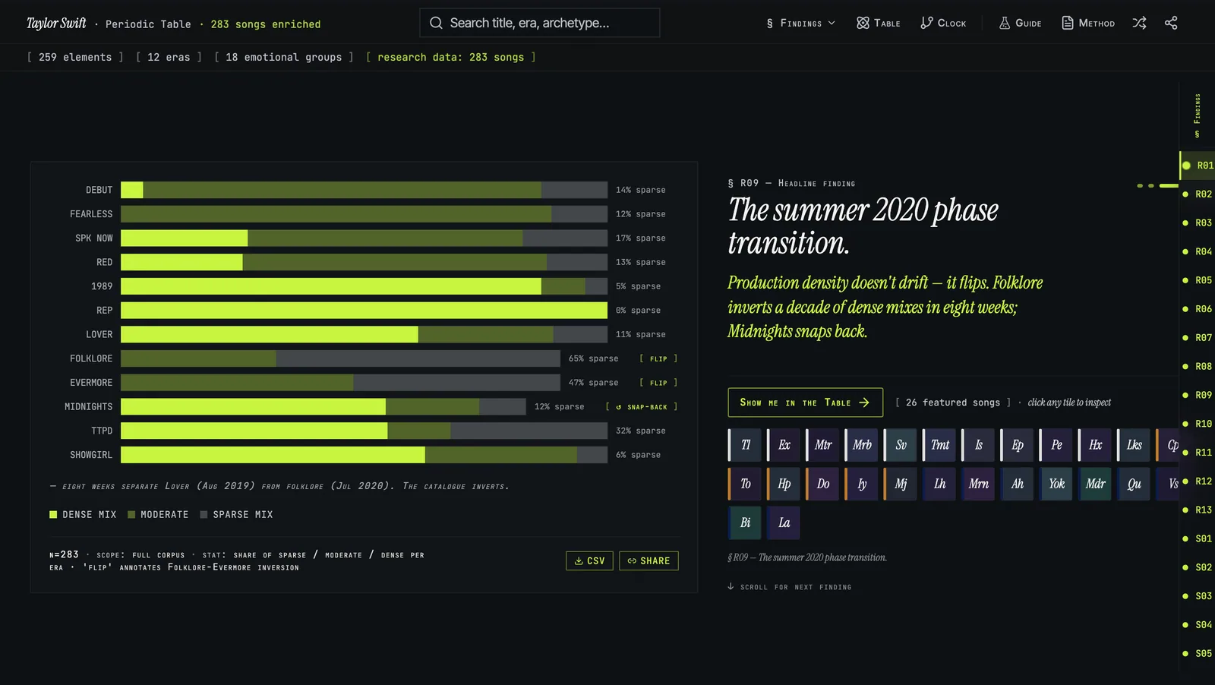The width and height of the screenshot is (1215, 685).
Task: Inspect the Tl song tile
Action: [745, 445]
